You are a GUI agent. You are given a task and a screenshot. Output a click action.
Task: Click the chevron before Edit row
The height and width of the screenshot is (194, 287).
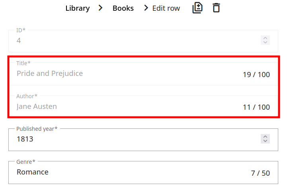point(146,8)
